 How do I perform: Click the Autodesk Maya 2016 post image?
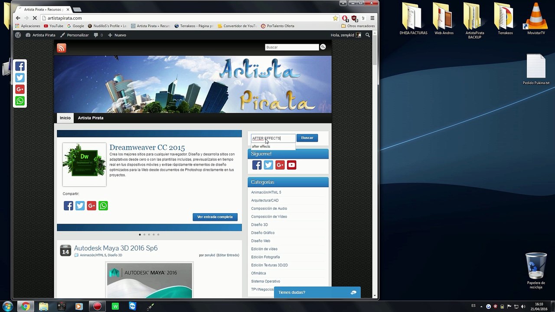150,280
